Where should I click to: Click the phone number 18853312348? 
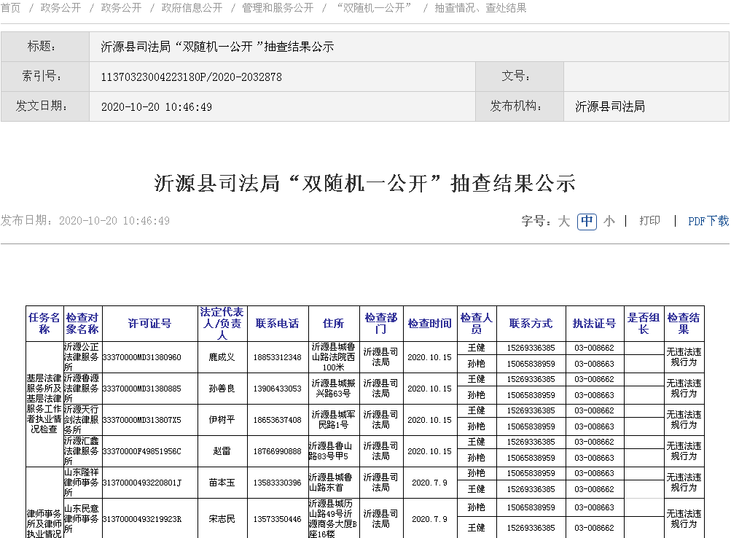click(x=277, y=357)
